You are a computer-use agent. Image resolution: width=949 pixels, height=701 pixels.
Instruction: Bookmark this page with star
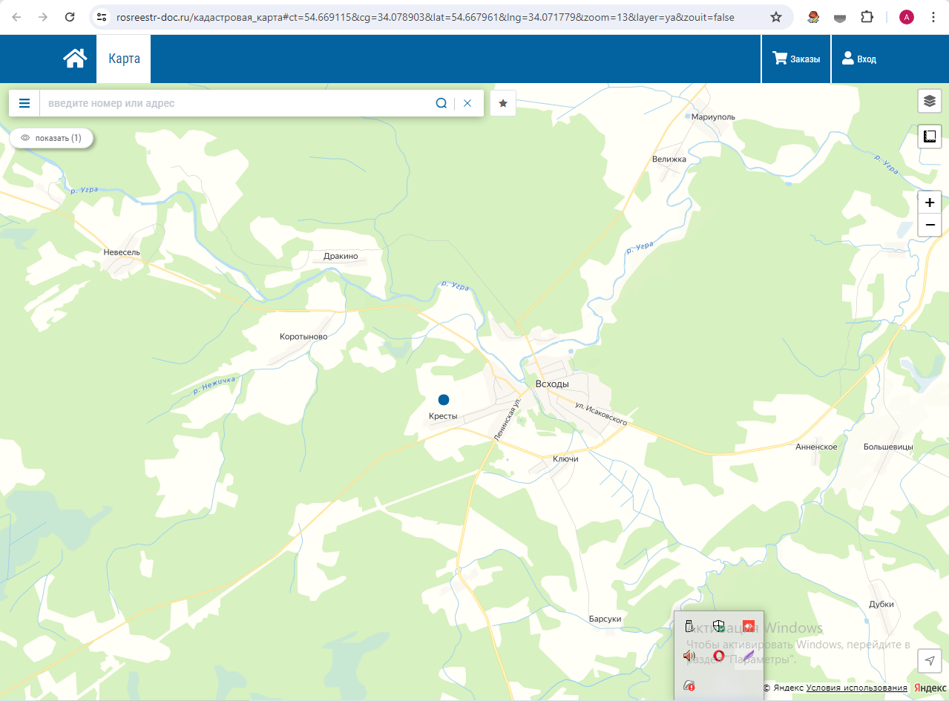click(x=776, y=17)
